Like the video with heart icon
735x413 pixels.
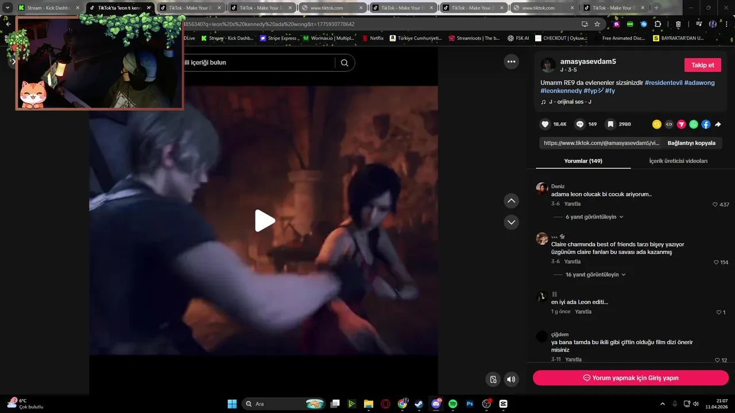tap(546, 124)
